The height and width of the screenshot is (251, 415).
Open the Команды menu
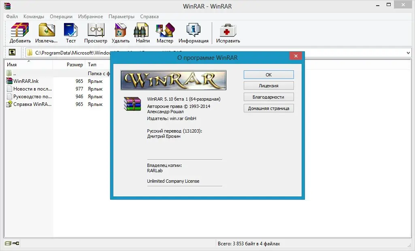(x=34, y=17)
